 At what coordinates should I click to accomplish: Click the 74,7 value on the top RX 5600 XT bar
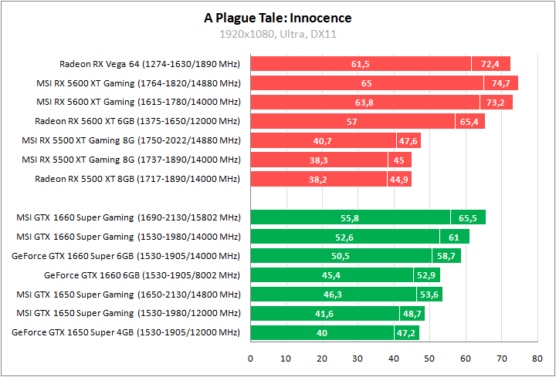tap(501, 83)
